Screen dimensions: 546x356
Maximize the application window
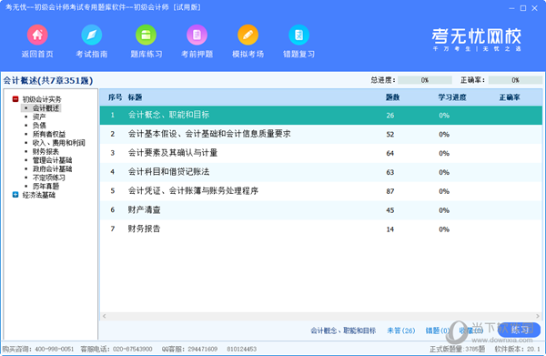[x=523, y=8]
